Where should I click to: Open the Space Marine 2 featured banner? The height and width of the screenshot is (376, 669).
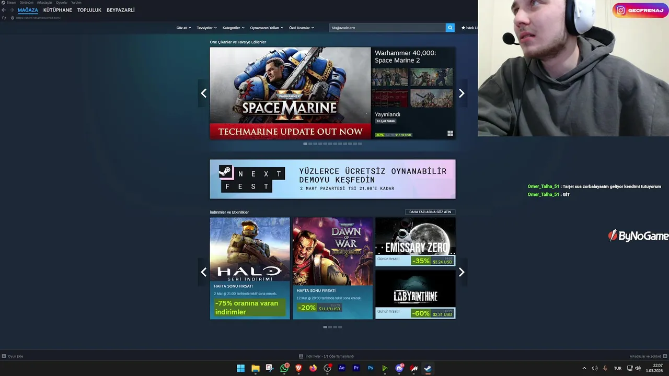tap(290, 93)
